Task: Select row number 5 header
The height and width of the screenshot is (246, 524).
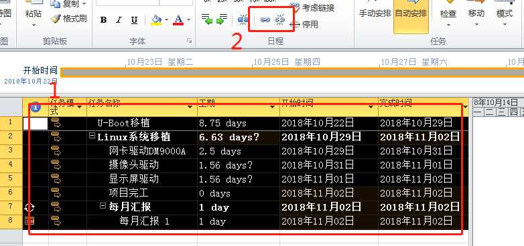Action: pos(11,179)
